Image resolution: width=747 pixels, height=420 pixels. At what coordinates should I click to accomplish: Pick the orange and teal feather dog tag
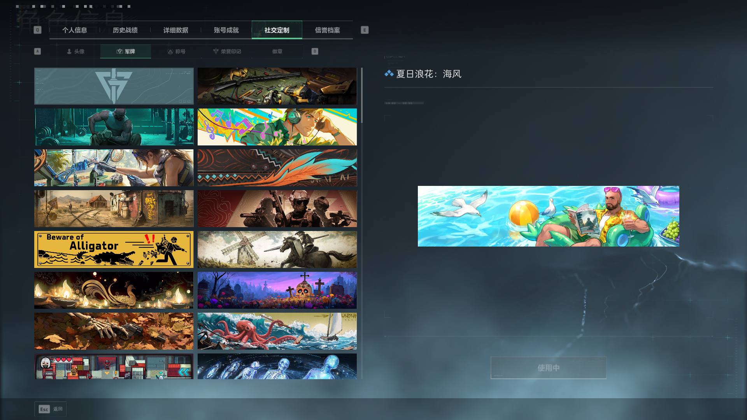(x=277, y=168)
